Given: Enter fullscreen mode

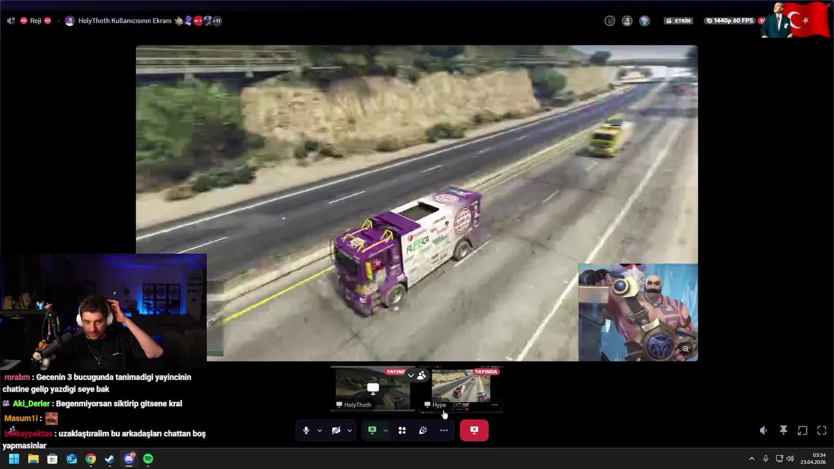Looking at the screenshot, I should [822, 431].
